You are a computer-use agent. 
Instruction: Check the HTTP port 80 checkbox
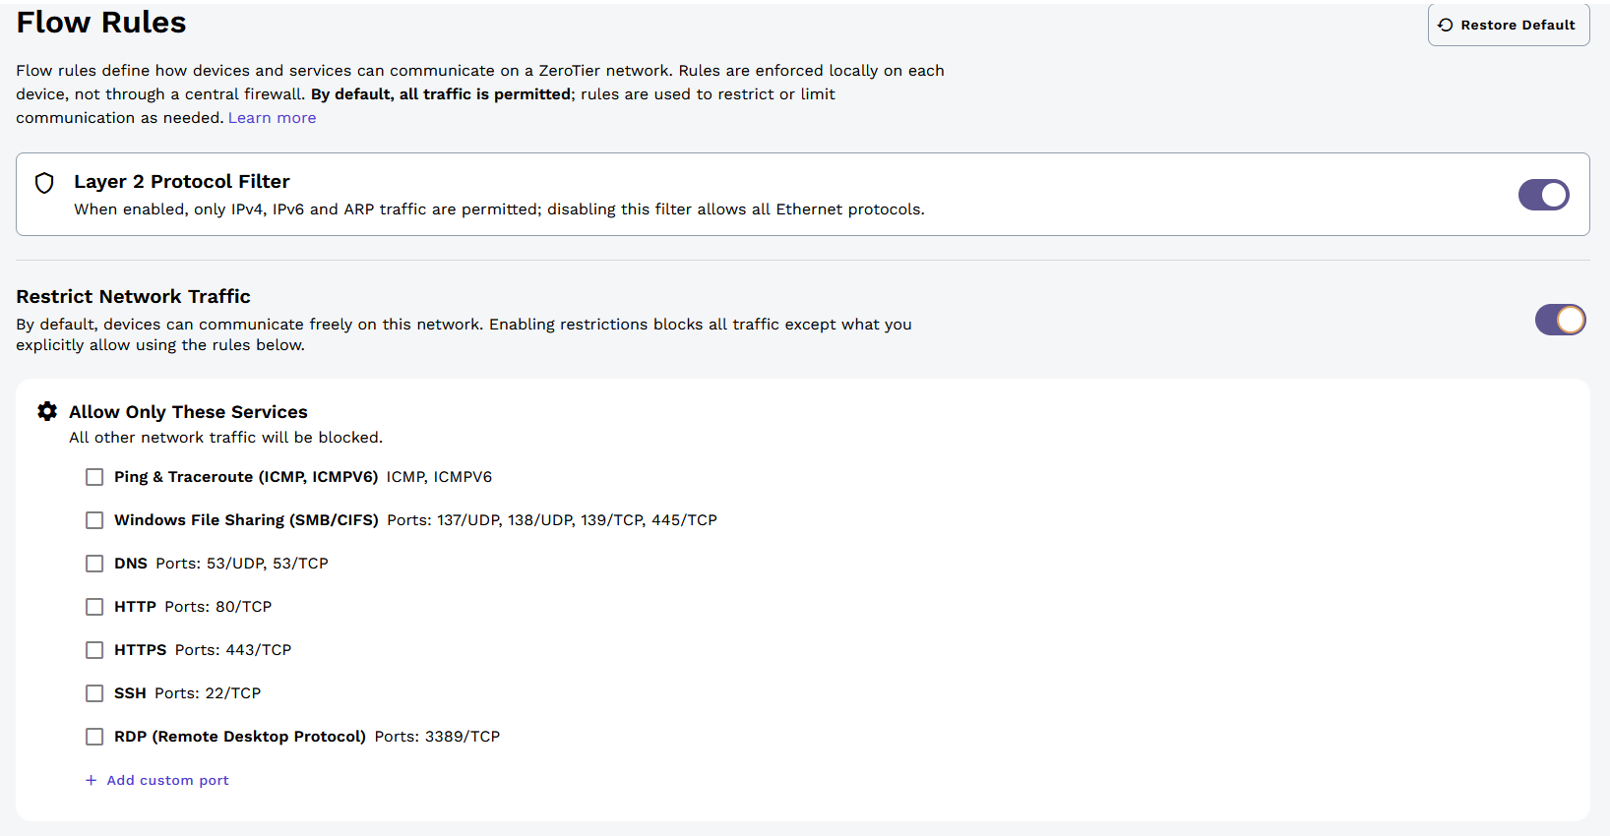pos(94,607)
